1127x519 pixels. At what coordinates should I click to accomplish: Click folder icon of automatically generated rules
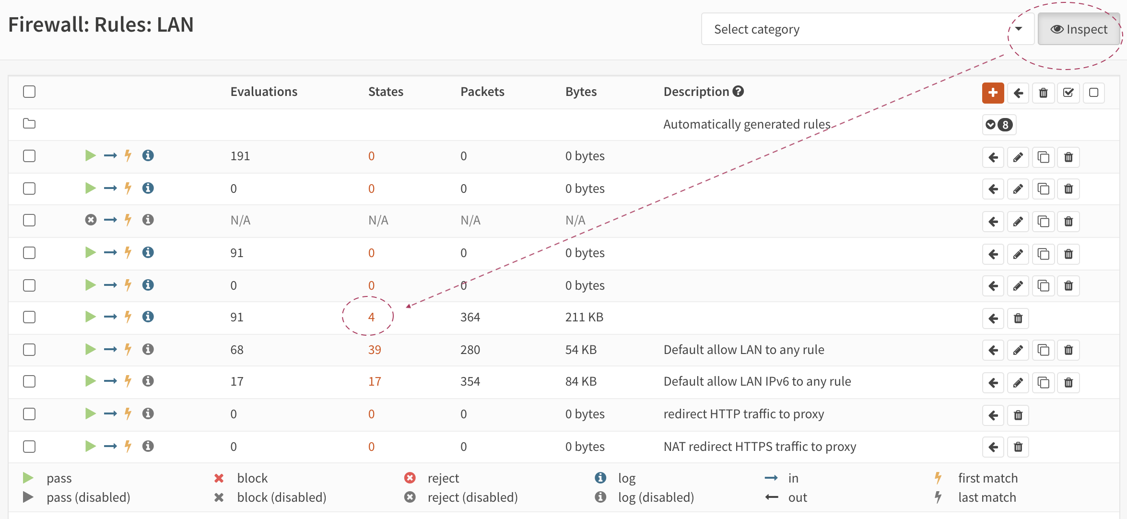[29, 124]
